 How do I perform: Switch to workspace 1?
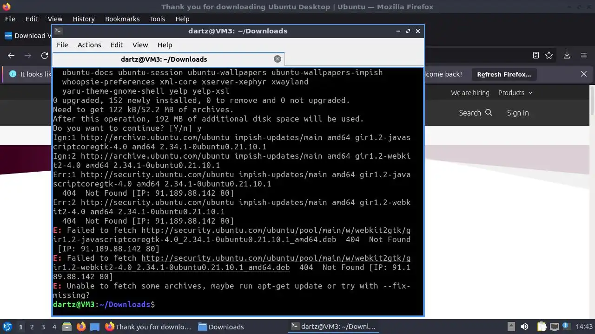(20, 327)
